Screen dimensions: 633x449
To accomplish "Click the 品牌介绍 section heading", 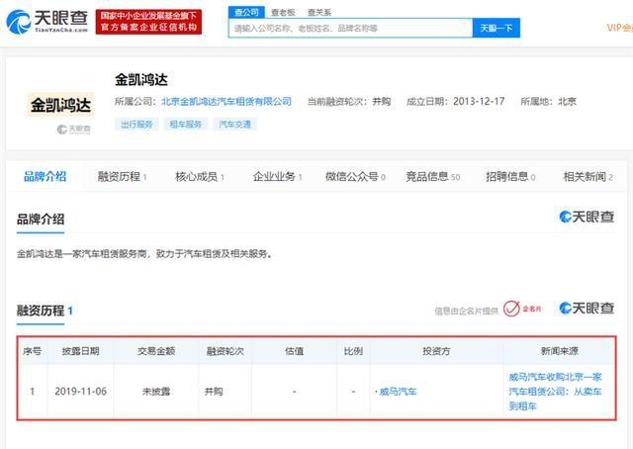I will point(41,220).
